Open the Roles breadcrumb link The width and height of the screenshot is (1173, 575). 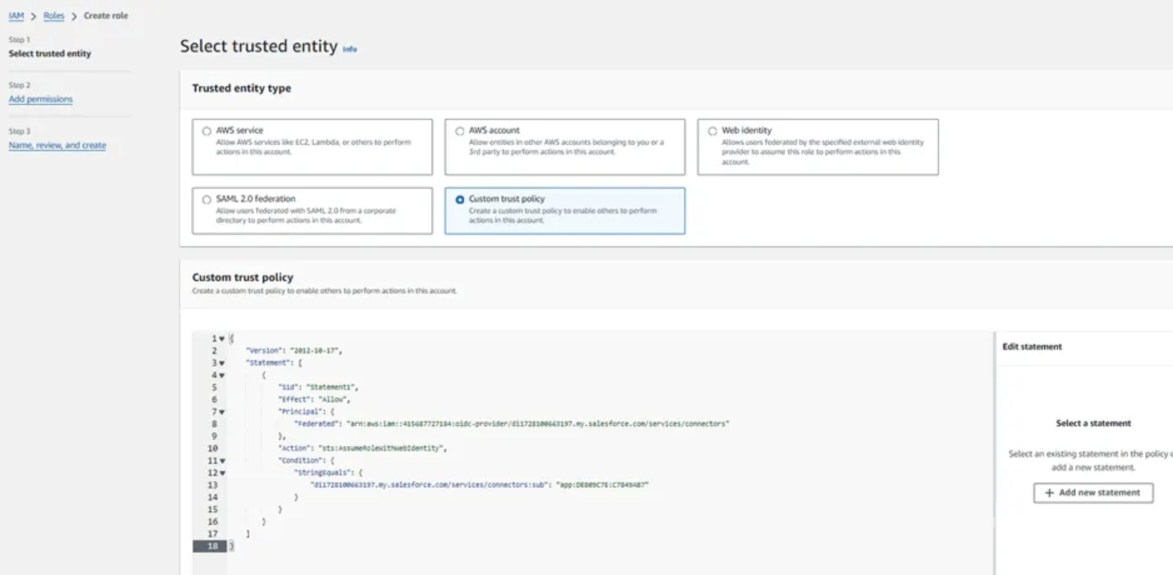click(x=54, y=16)
